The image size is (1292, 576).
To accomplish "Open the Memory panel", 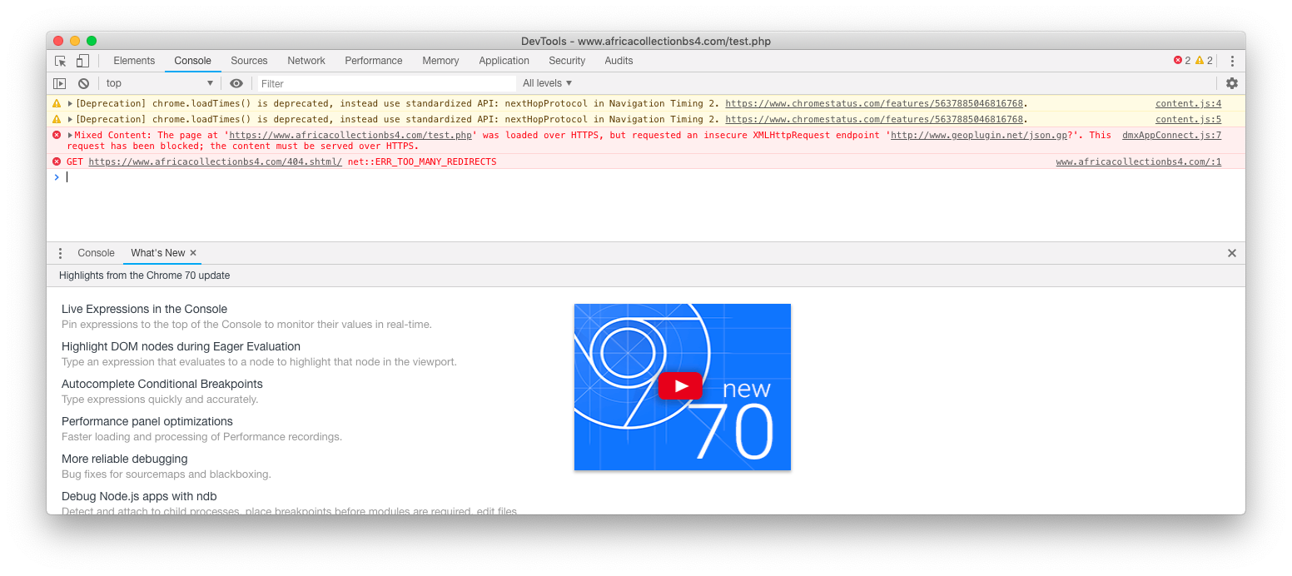I will coord(440,61).
